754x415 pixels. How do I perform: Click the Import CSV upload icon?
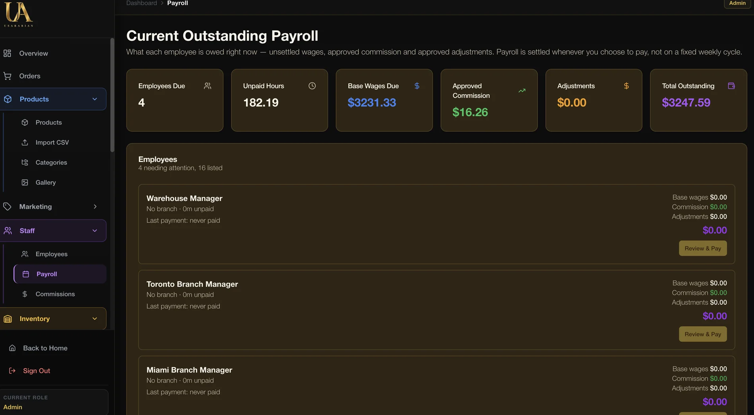click(x=25, y=142)
